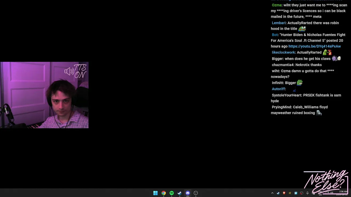351x197 pixels.
Task: Click the emote after 'get his claws'
Action: point(336,58)
